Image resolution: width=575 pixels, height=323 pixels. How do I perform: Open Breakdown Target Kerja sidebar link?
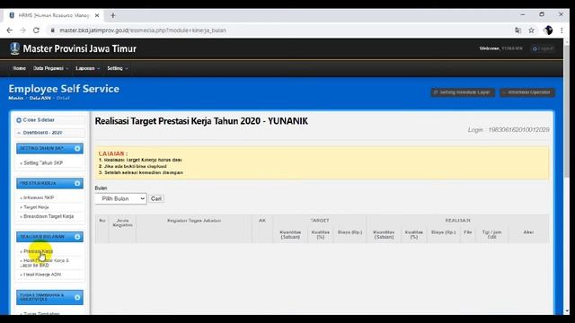tap(49, 216)
